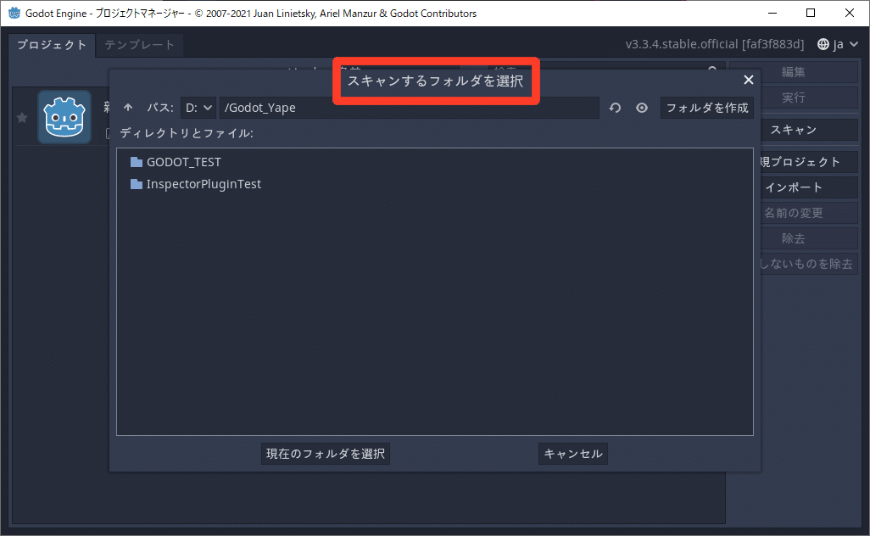Select 現在のフォルダを選択 to confirm folder
The height and width of the screenshot is (536, 870).
pos(325,454)
